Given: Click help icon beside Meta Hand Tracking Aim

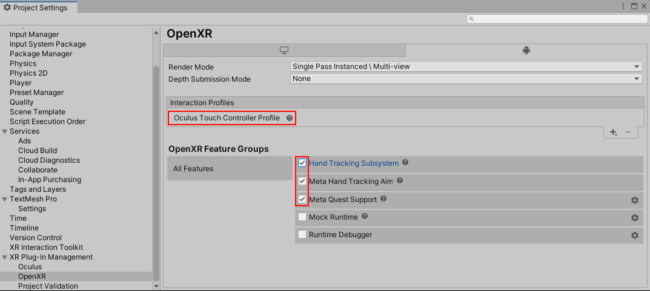Looking at the screenshot, I should (x=400, y=181).
